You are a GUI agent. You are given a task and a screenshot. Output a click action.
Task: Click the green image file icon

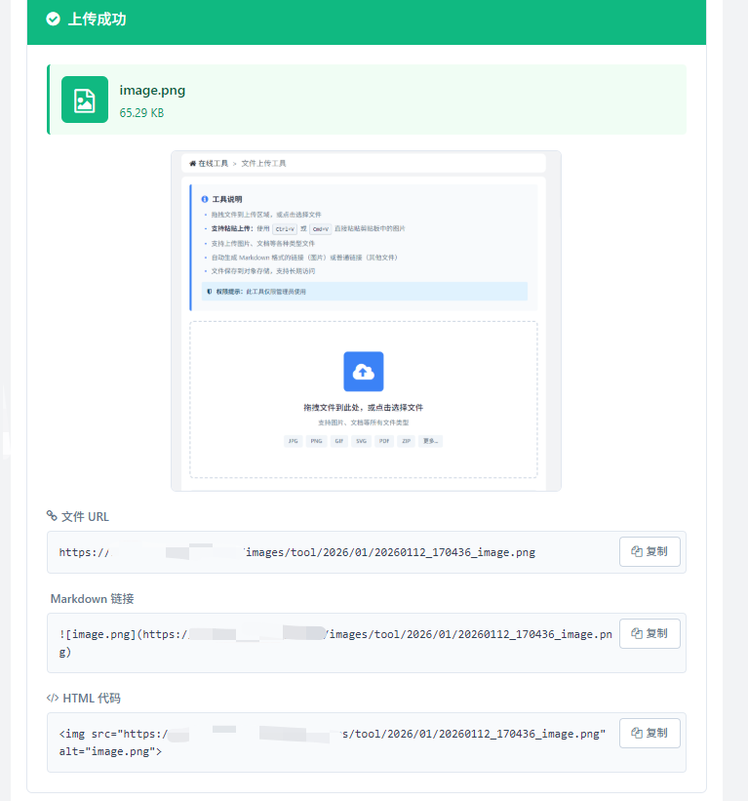85,100
